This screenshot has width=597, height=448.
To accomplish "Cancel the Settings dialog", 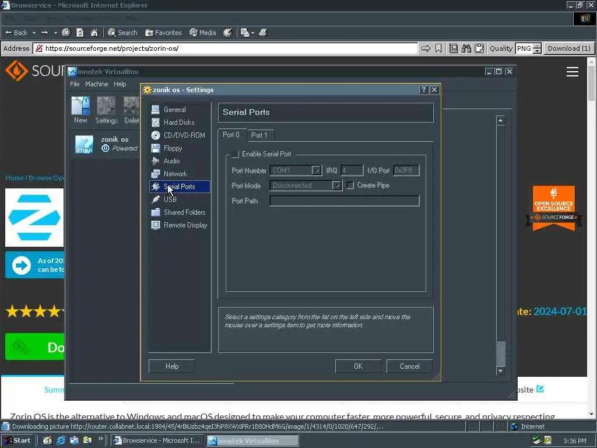I will point(410,366).
